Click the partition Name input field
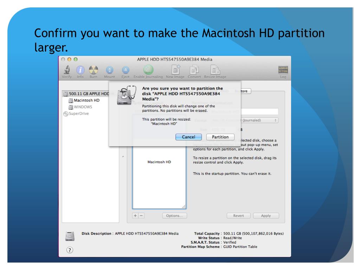 (259, 111)
